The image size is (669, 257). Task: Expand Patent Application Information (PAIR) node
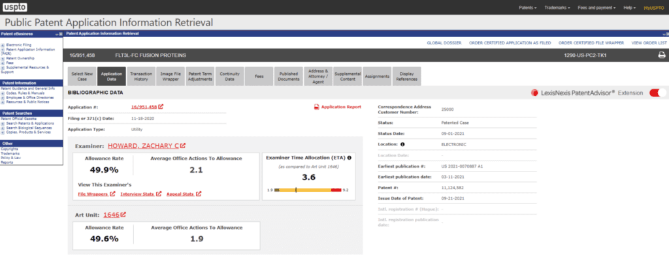(3, 50)
